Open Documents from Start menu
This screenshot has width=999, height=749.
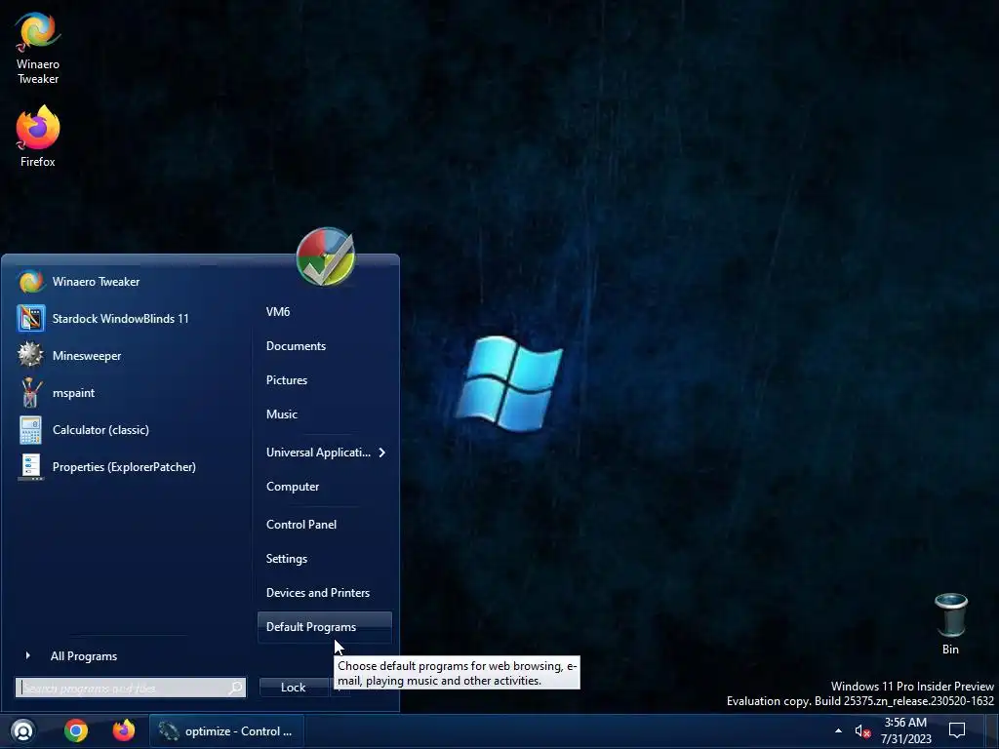324,346
